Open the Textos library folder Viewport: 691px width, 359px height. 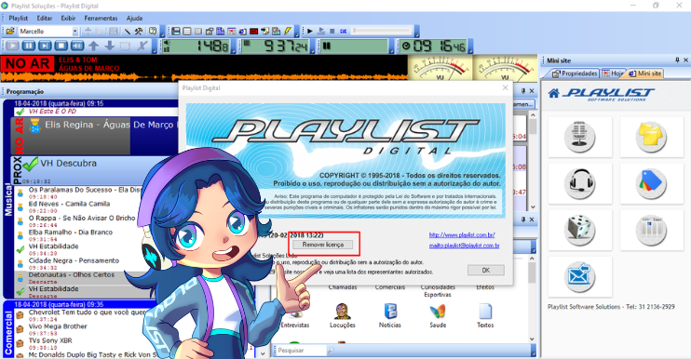pyautogui.click(x=485, y=316)
